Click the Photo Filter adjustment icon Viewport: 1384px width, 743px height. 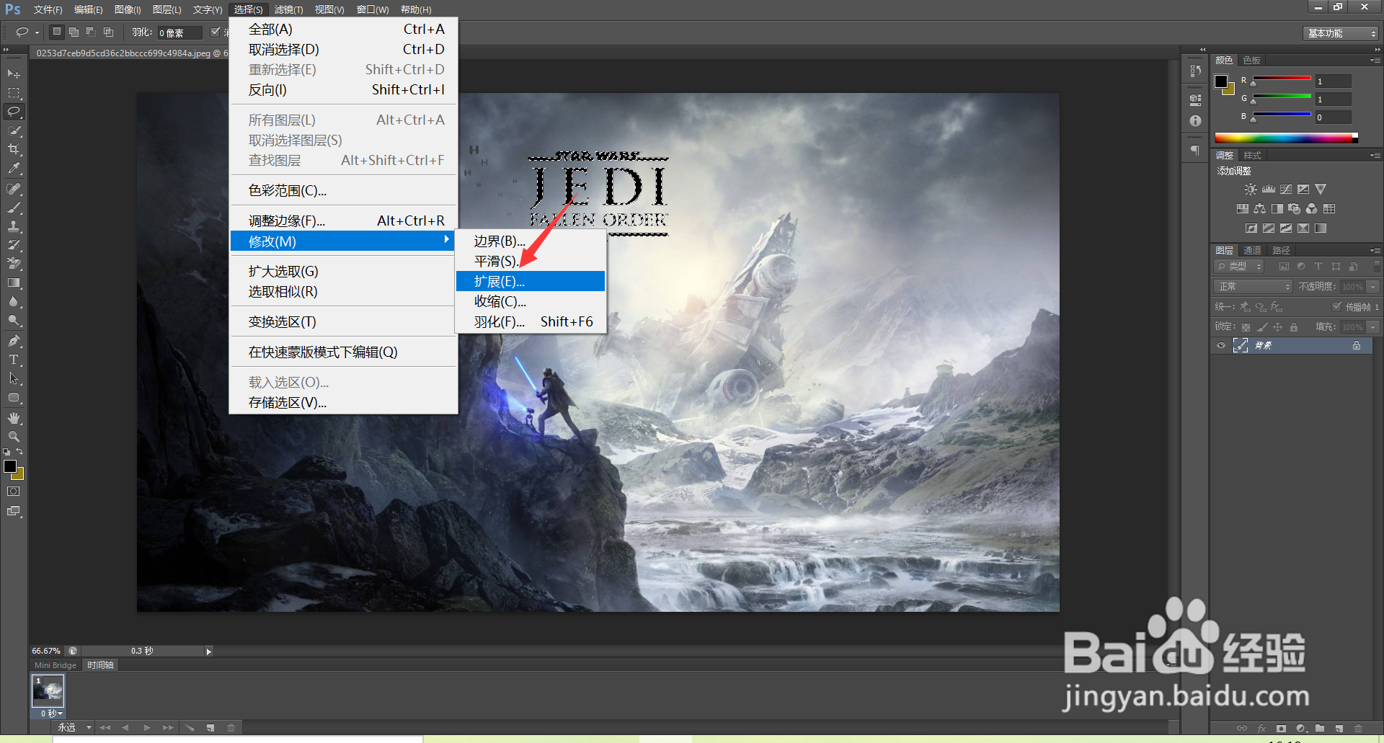[x=1295, y=209]
